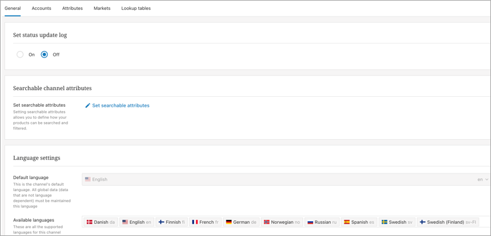The width and height of the screenshot is (491, 236).
Task: Click the Danish flag icon
Action: point(89,223)
